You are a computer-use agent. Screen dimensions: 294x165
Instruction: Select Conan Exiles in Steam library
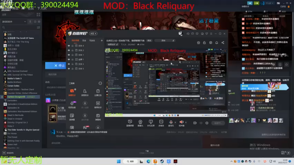coord(13,86)
